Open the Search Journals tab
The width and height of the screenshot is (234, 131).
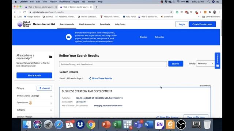pos(67,24)
